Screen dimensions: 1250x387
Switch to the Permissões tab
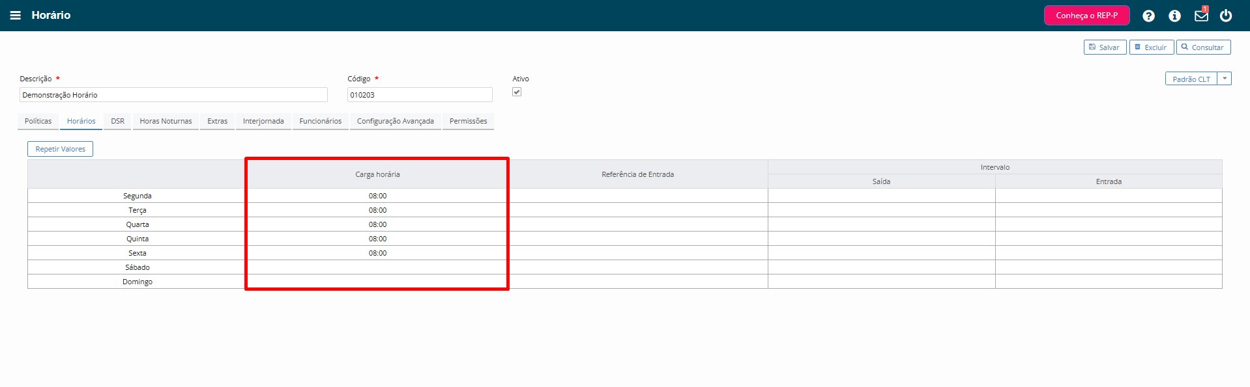coord(468,122)
